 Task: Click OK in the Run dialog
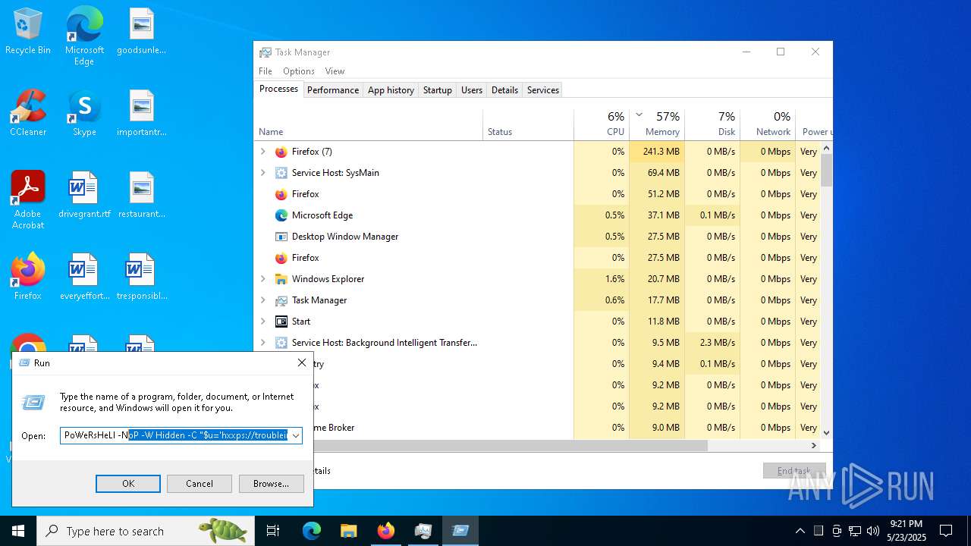coord(128,484)
